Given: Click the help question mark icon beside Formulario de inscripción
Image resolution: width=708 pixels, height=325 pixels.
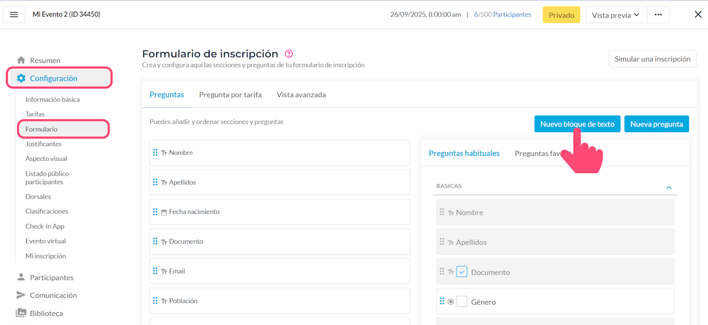Looking at the screenshot, I should (x=289, y=54).
